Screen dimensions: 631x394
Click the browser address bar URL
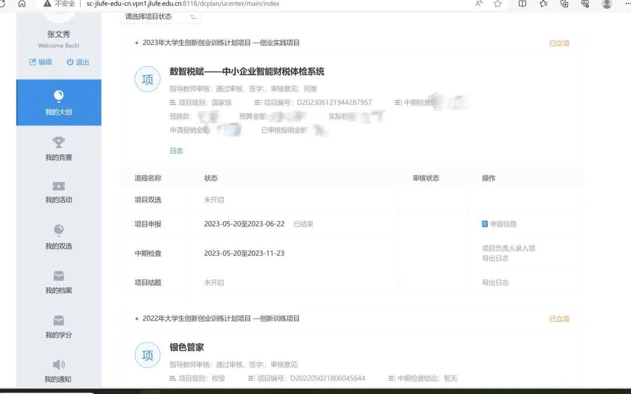(x=183, y=4)
